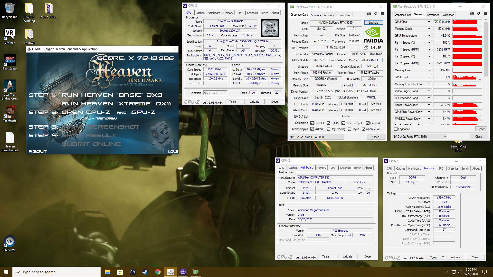Click CPU-Z taskbar icon
The height and width of the screenshot is (277, 493).
(183, 272)
